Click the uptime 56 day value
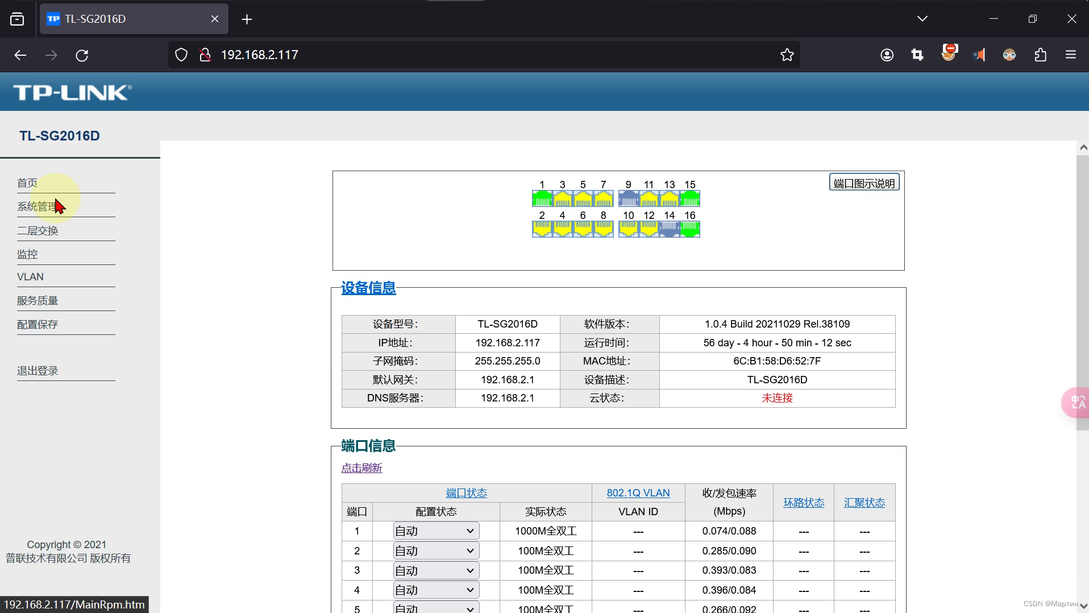1089x613 pixels. point(777,343)
